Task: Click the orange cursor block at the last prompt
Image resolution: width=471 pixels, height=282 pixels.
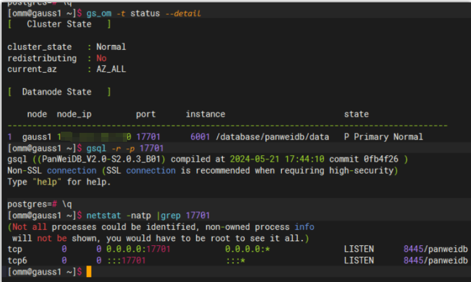Action: click(89, 272)
